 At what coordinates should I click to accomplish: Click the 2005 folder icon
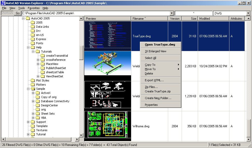(33, 23)
